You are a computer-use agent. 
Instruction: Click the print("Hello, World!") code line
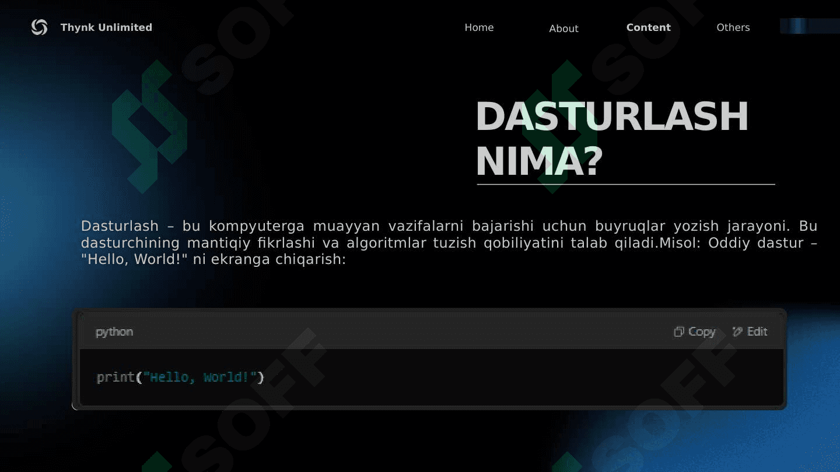coord(180,378)
